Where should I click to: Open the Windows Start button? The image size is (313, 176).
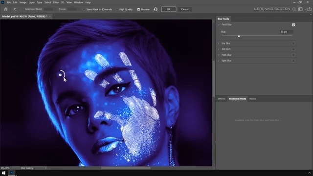tap(3, 173)
